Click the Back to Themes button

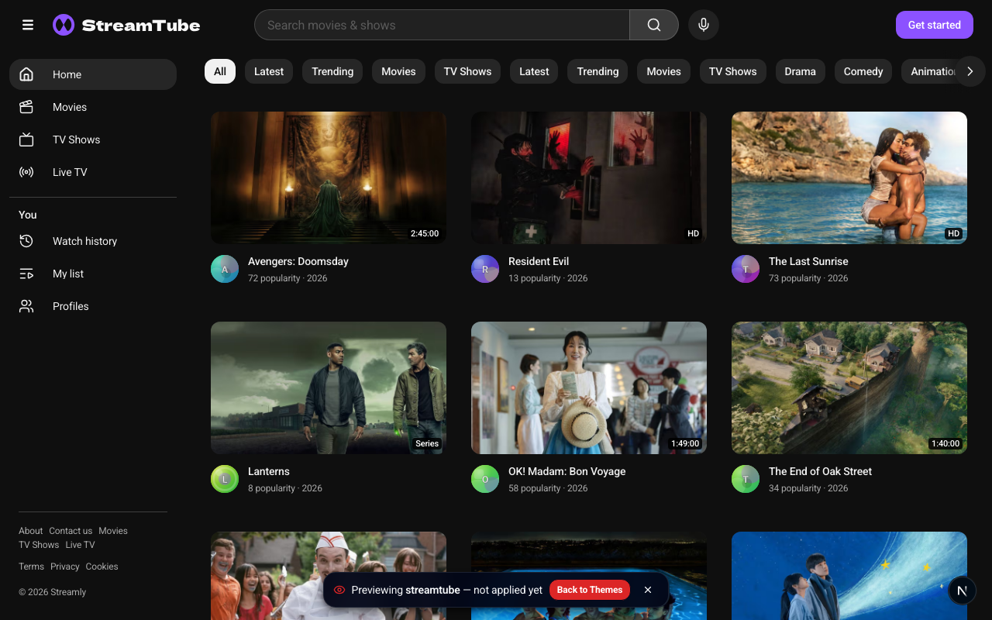pos(590,590)
